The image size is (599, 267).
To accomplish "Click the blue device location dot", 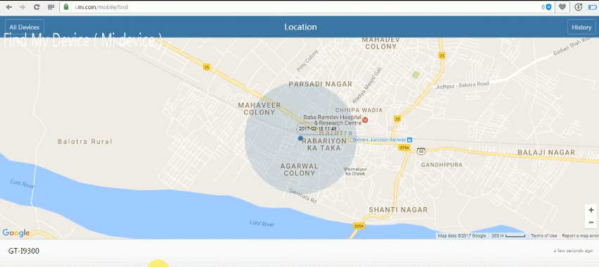I will 300,138.
